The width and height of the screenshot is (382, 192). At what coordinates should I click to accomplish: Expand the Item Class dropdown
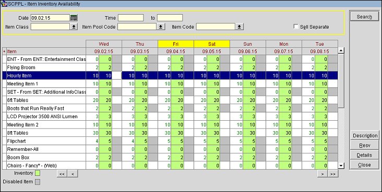coord(74,27)
